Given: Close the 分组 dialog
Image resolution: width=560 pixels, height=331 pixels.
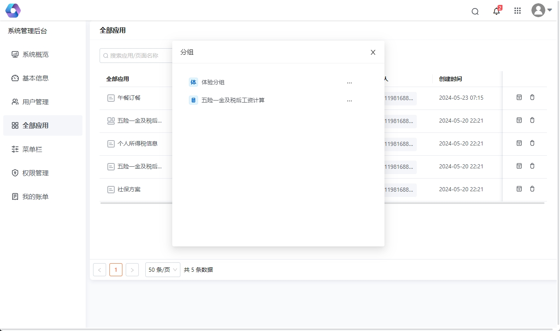Looking at the screenshot, I should (x=373, y=52).
